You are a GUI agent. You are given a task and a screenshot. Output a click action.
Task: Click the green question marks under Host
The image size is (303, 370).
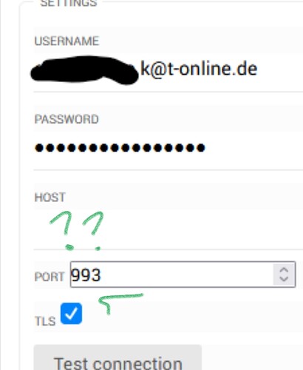point(77,231)
